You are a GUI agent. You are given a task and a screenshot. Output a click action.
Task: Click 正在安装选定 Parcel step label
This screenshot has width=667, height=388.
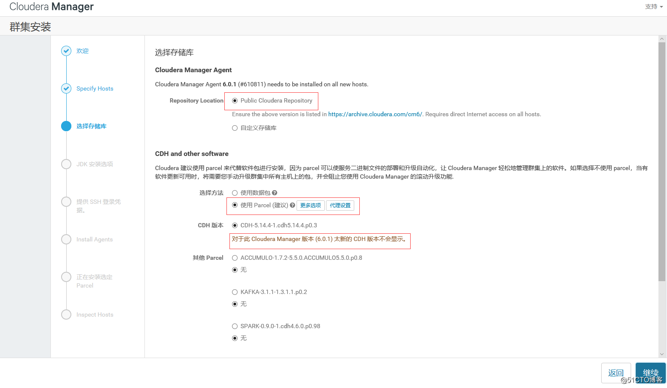point(94,281)
